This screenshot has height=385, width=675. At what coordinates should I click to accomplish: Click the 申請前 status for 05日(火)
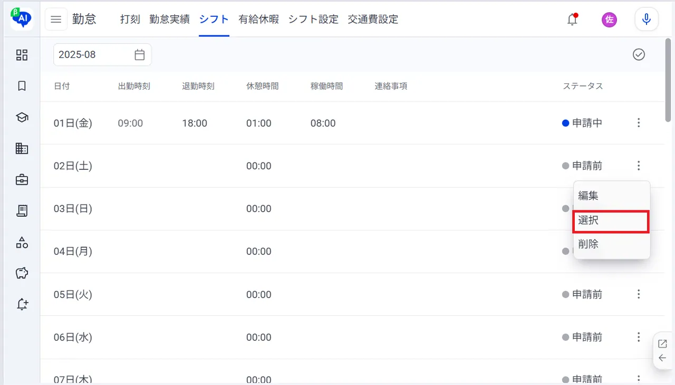tap(582, 294)
